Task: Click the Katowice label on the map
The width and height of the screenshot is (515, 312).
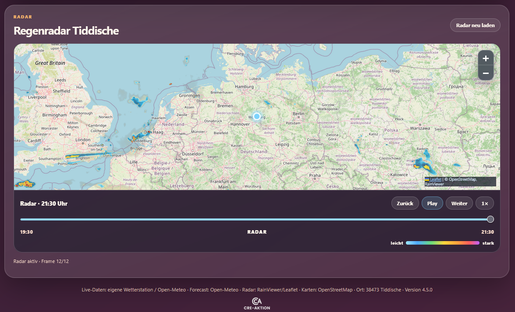Action: (x=399, y=175)
